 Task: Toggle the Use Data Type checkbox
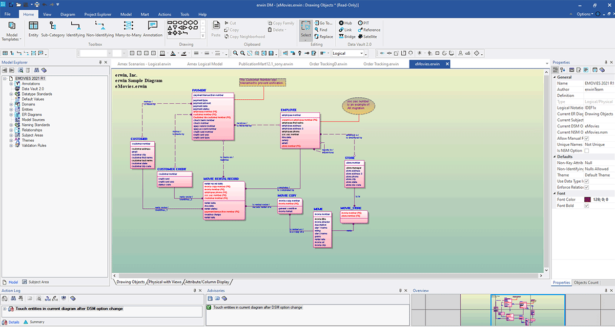586,181
